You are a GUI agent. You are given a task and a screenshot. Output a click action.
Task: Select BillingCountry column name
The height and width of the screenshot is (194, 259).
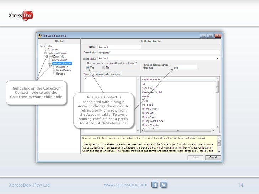point(151,125)
